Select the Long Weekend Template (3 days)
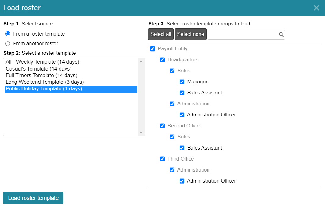Screen dimensions: 325x209 click(45, 82)
